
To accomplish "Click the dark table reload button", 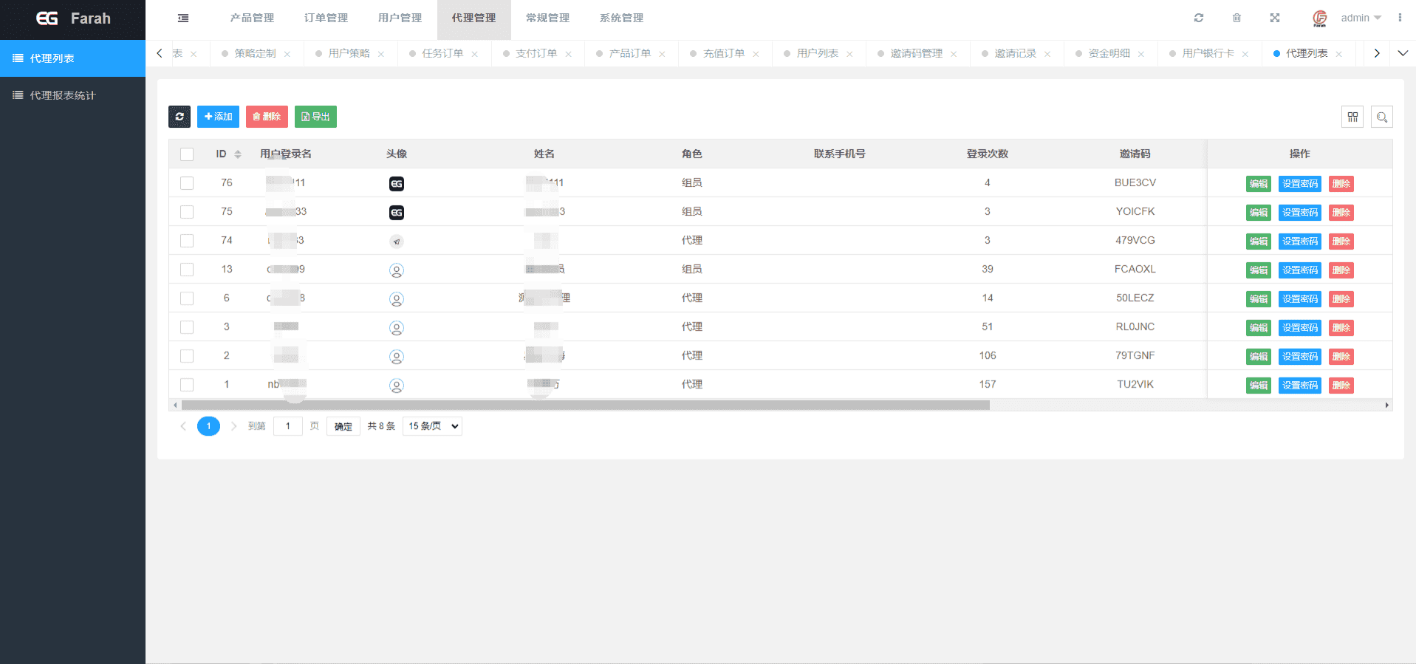I will [179, 117].
